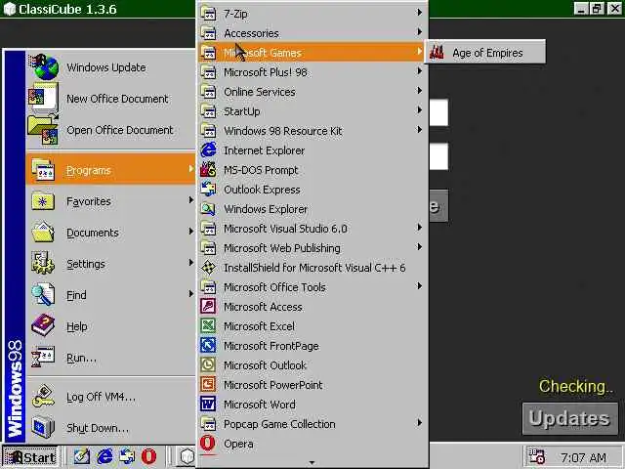Click the Age of Empires icon
This screenshot has width=625, height=469.
pyautogui.click(x=437, y=52)
